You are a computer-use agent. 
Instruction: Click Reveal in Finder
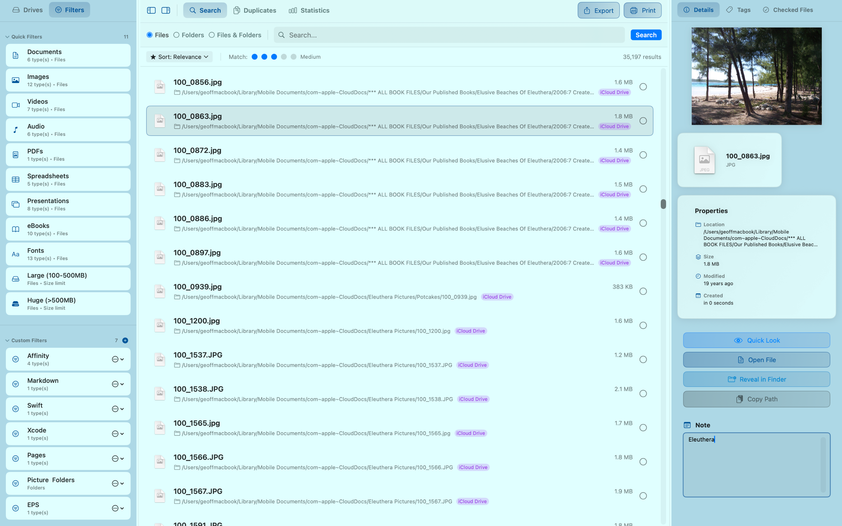click(756, 379)
